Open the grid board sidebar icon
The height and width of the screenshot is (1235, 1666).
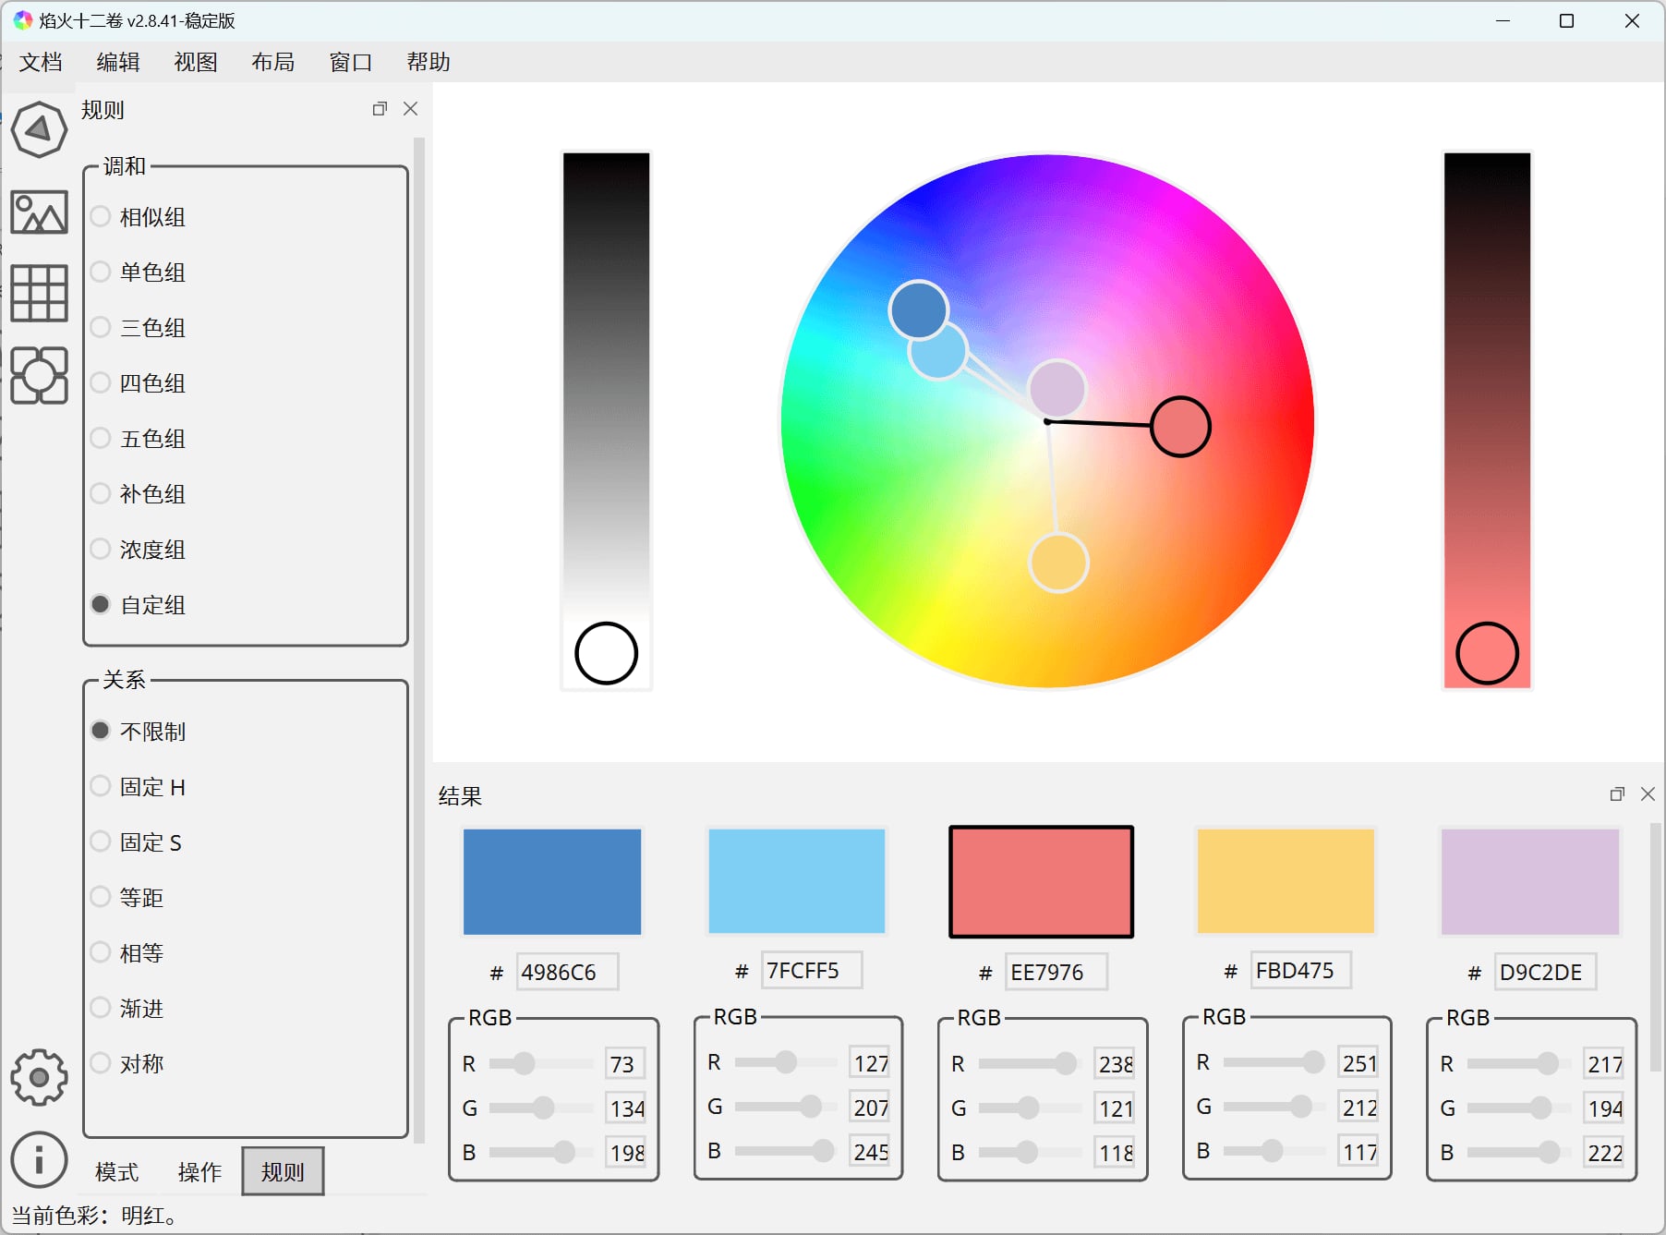(x=39, y=293)
